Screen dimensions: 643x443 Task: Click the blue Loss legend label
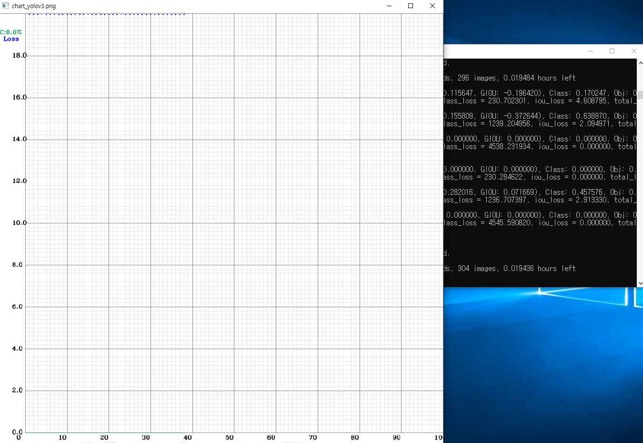[11, 39]
